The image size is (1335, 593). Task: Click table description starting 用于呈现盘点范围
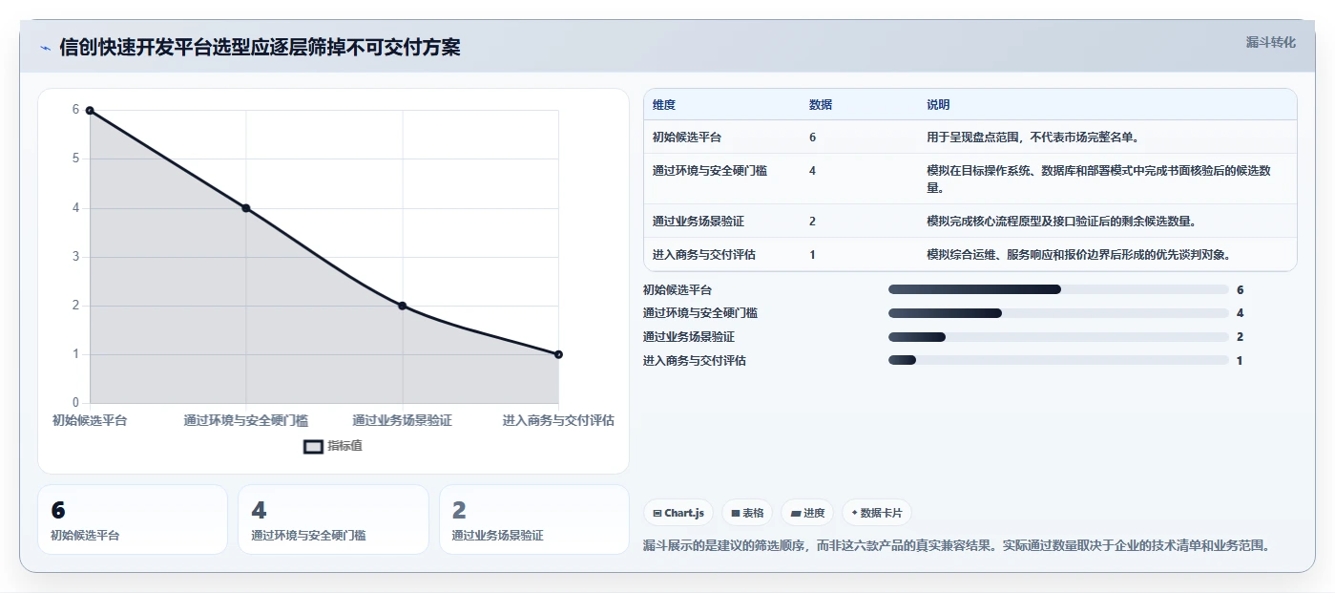click(1033, 138)
